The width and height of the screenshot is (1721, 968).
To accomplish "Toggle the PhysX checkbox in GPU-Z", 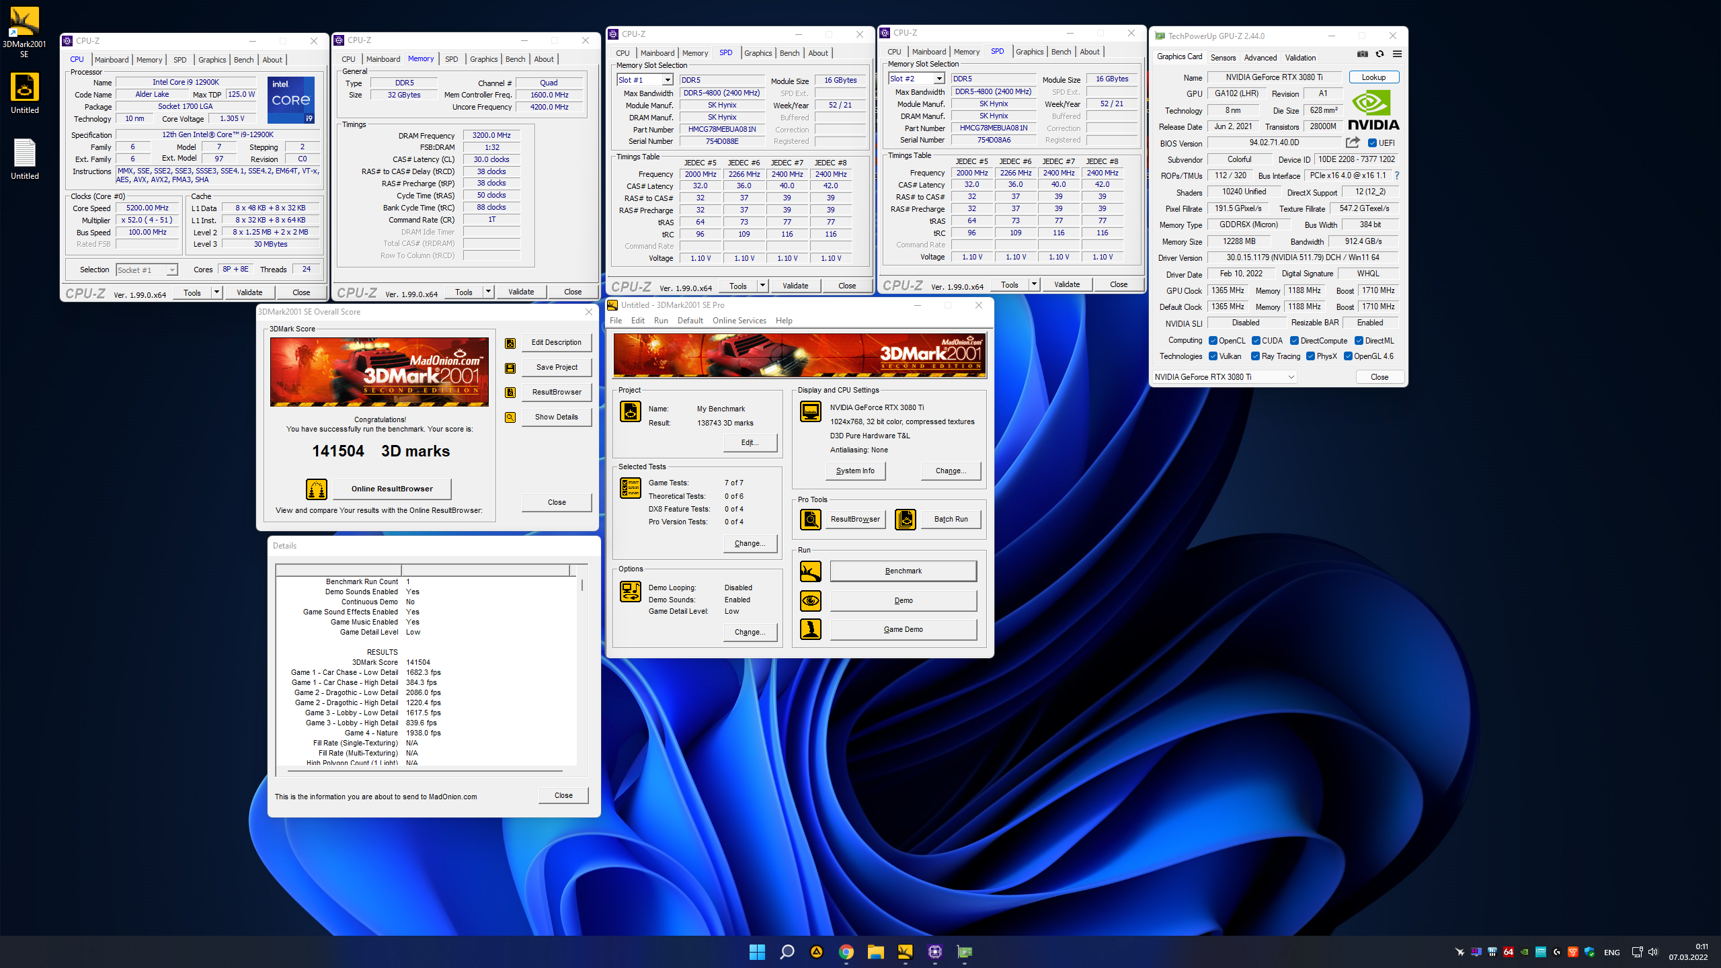I will [x=1310, y=356].
